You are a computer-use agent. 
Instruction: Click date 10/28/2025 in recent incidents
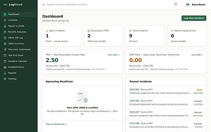[197, 116]
